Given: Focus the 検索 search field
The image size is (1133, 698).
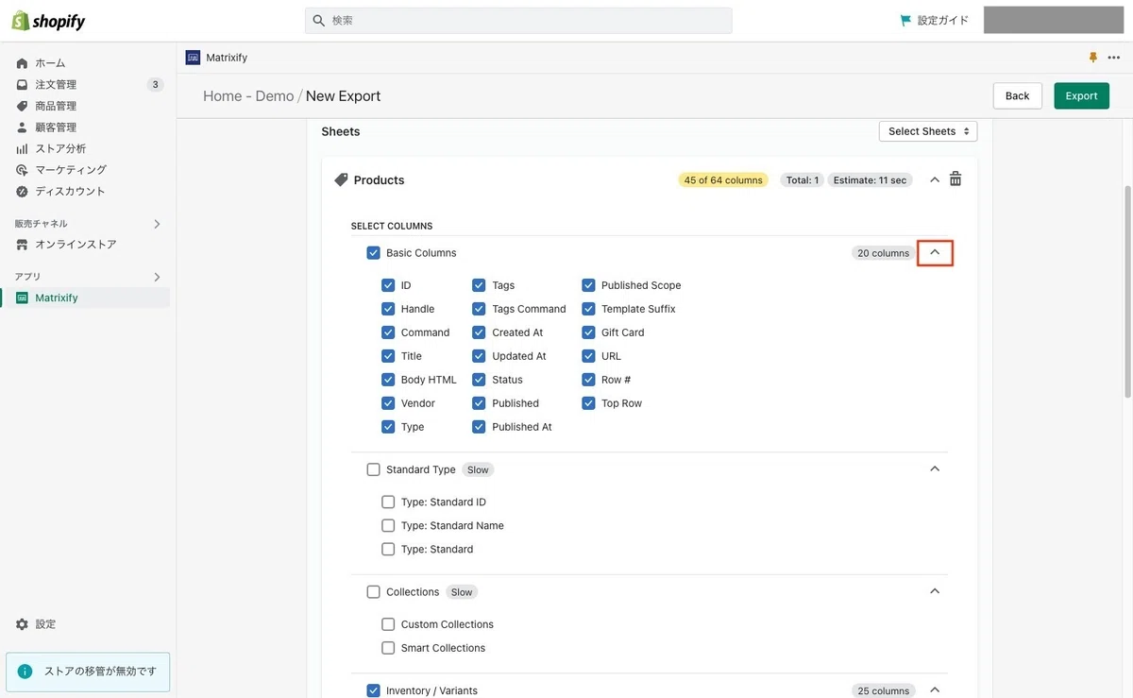Looking at the screenshot, I should point(518,20).
